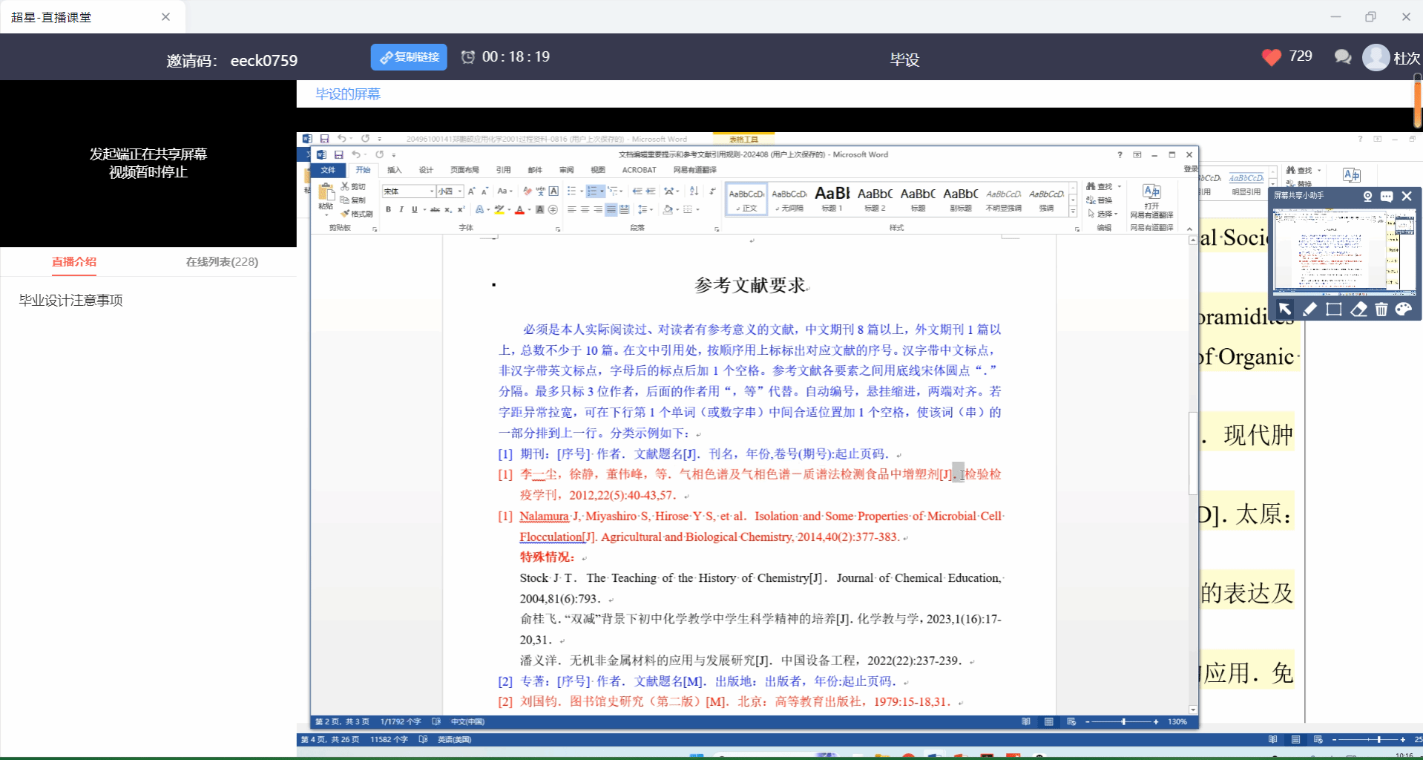Screen dimensions: 1423x760
Task: Expand the font color dropdown arrow
Action: point(529,210)
